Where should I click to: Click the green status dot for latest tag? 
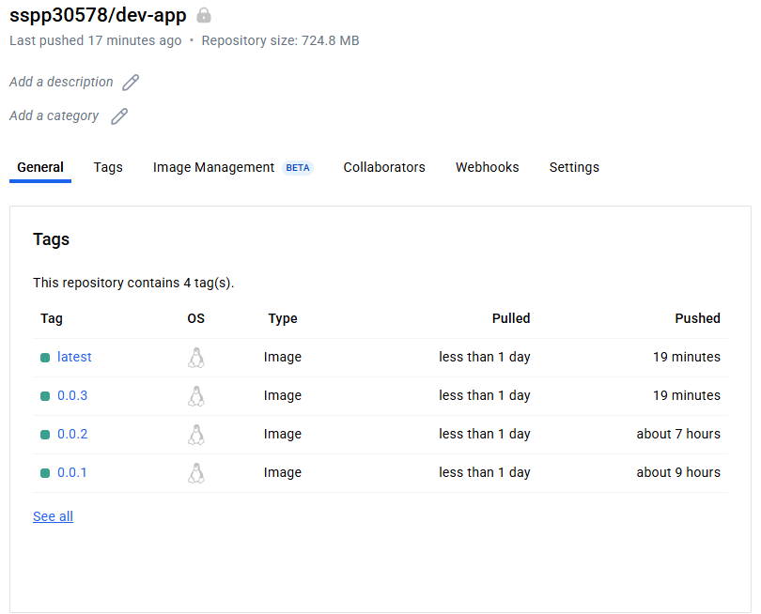(x=45, y=358)
